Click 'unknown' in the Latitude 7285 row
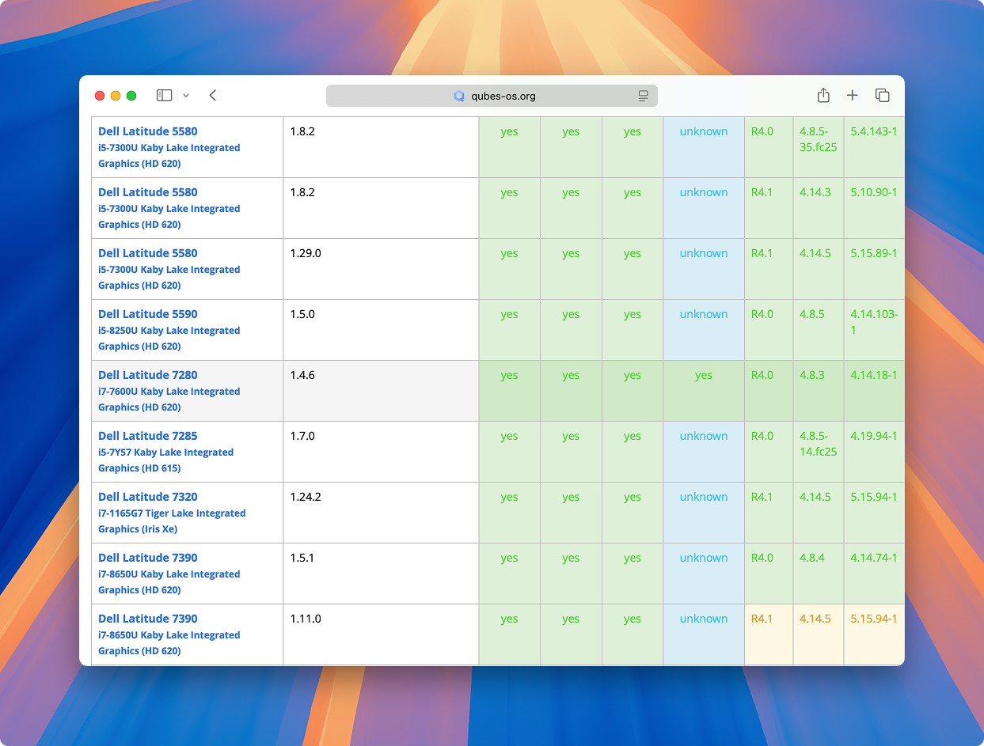This screenshot has width=984, height=746. click(704, 436)
